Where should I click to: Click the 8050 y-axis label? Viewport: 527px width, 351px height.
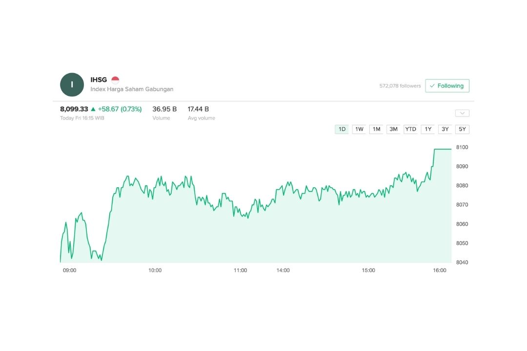pyautogui.click(x=462, y=243)
